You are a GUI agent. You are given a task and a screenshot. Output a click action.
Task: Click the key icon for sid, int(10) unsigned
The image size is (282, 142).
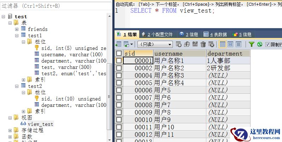pyautogui.click(x=37, y=98)
